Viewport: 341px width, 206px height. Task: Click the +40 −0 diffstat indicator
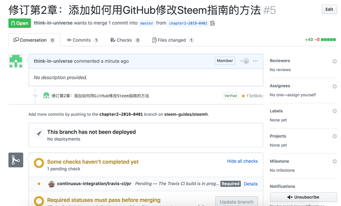click(x=320, y=40)
